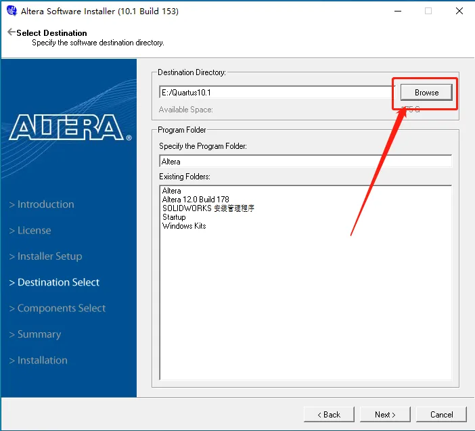The image size is (475, 431).
Task: Go to the License step in sidebar
Action: point(30,230)
